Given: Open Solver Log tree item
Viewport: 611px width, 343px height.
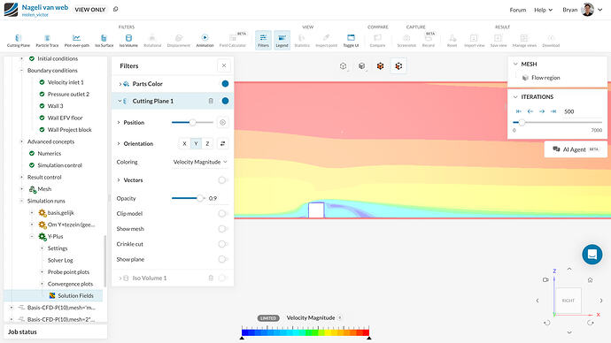Looking at the screenshot, I should pos(60,260).
